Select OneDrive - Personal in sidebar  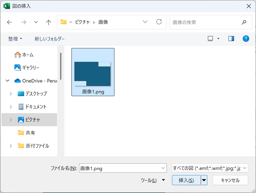40,81
